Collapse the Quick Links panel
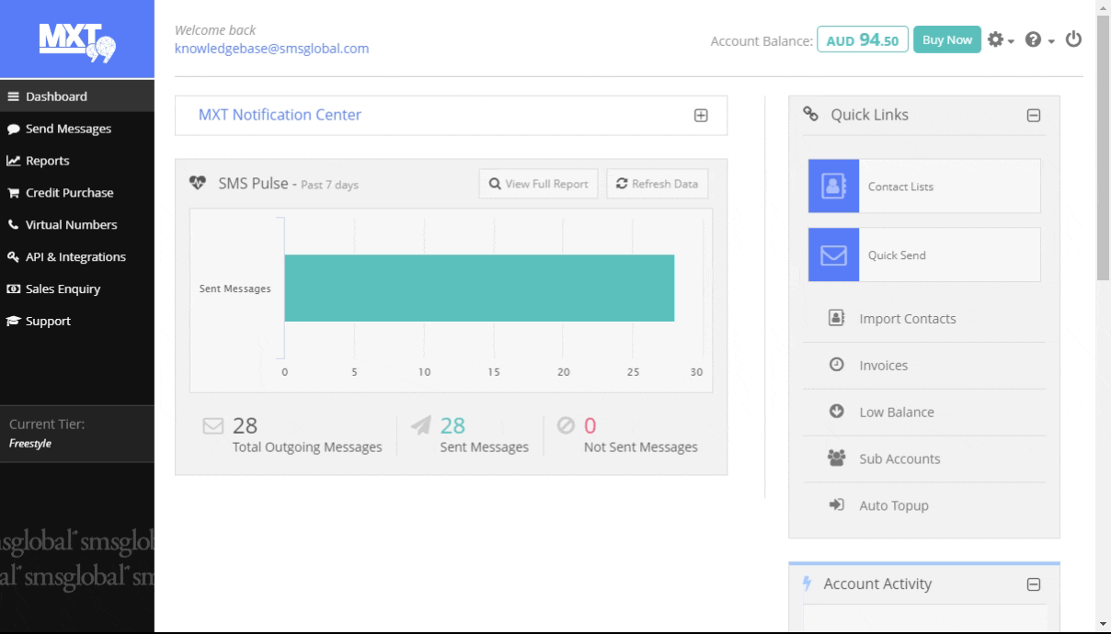Image resolution: width=1111 pixels, height=634 pixels. pos(1033,116)
